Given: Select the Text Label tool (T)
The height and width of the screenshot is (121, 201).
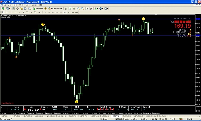Looking at the screenshot, I should click(35, 12).
